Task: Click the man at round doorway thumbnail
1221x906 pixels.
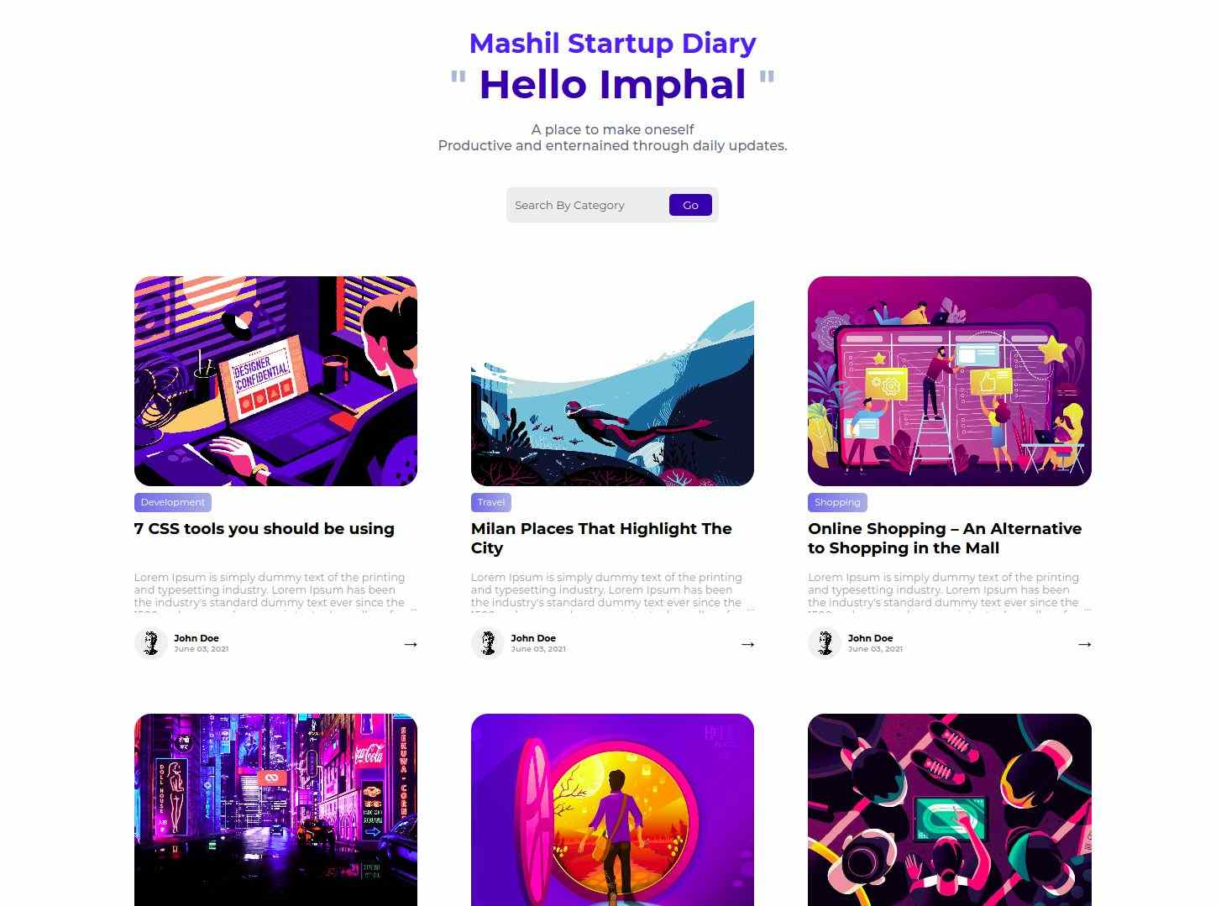Action: tap(612, 810)
